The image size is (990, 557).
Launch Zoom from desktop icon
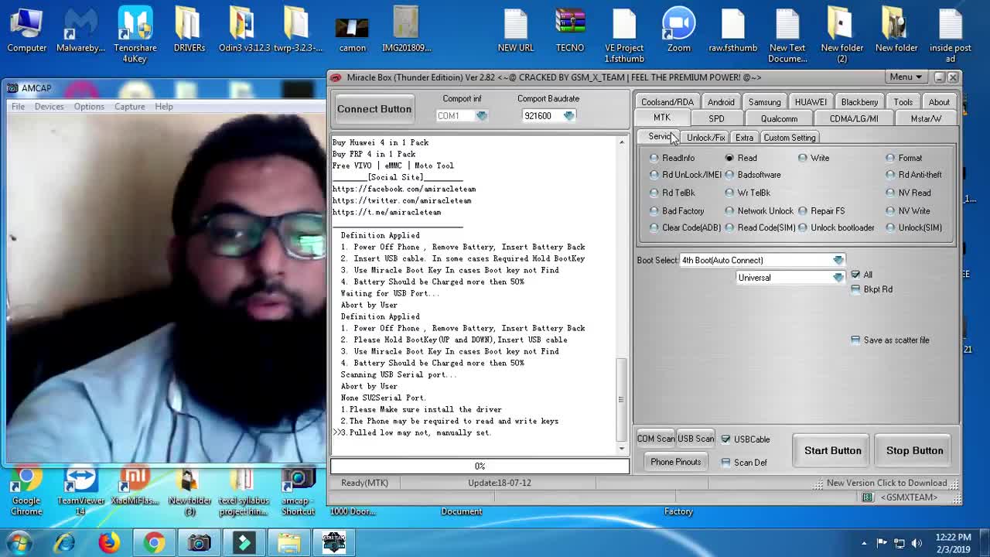pos(678,31)
